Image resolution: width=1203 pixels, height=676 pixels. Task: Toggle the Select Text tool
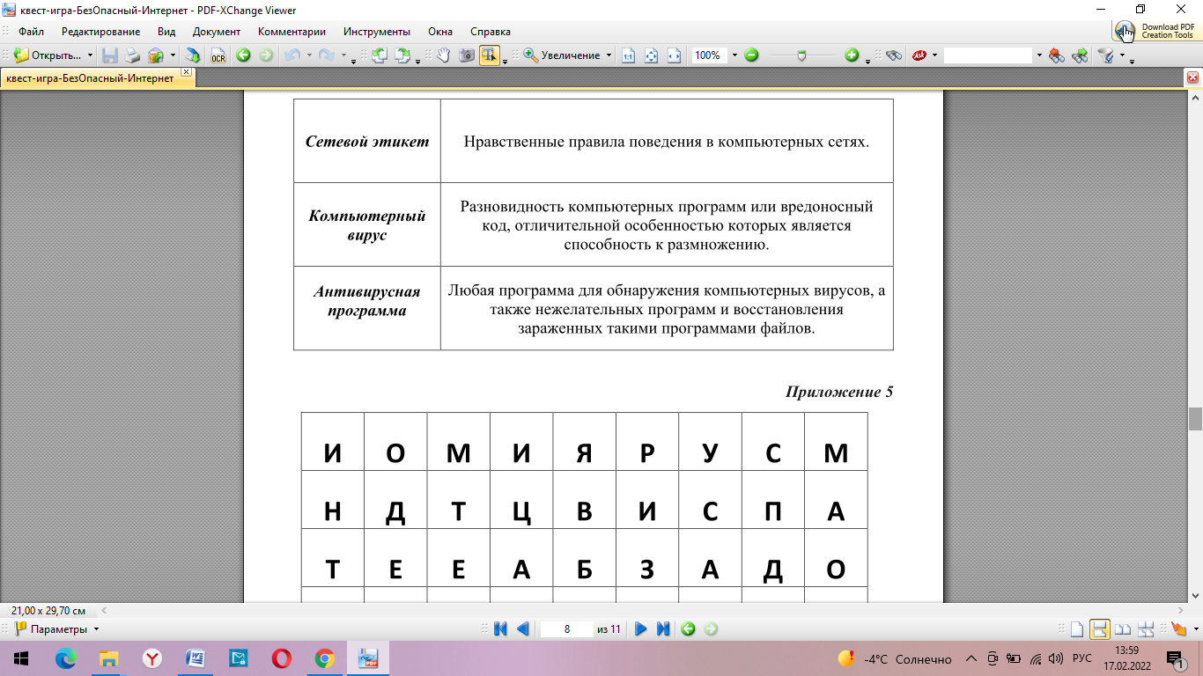489,55
